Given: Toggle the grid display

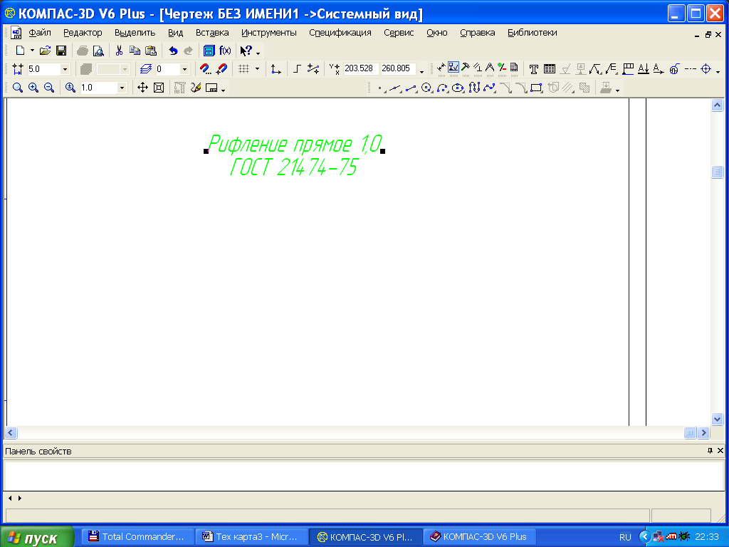Looking at the screenshot, I should (243, 69).
